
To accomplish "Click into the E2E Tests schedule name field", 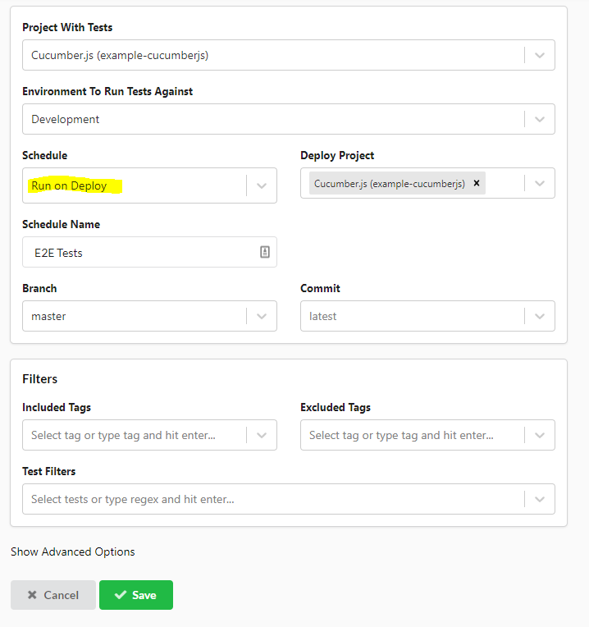I will pos(149,252).
